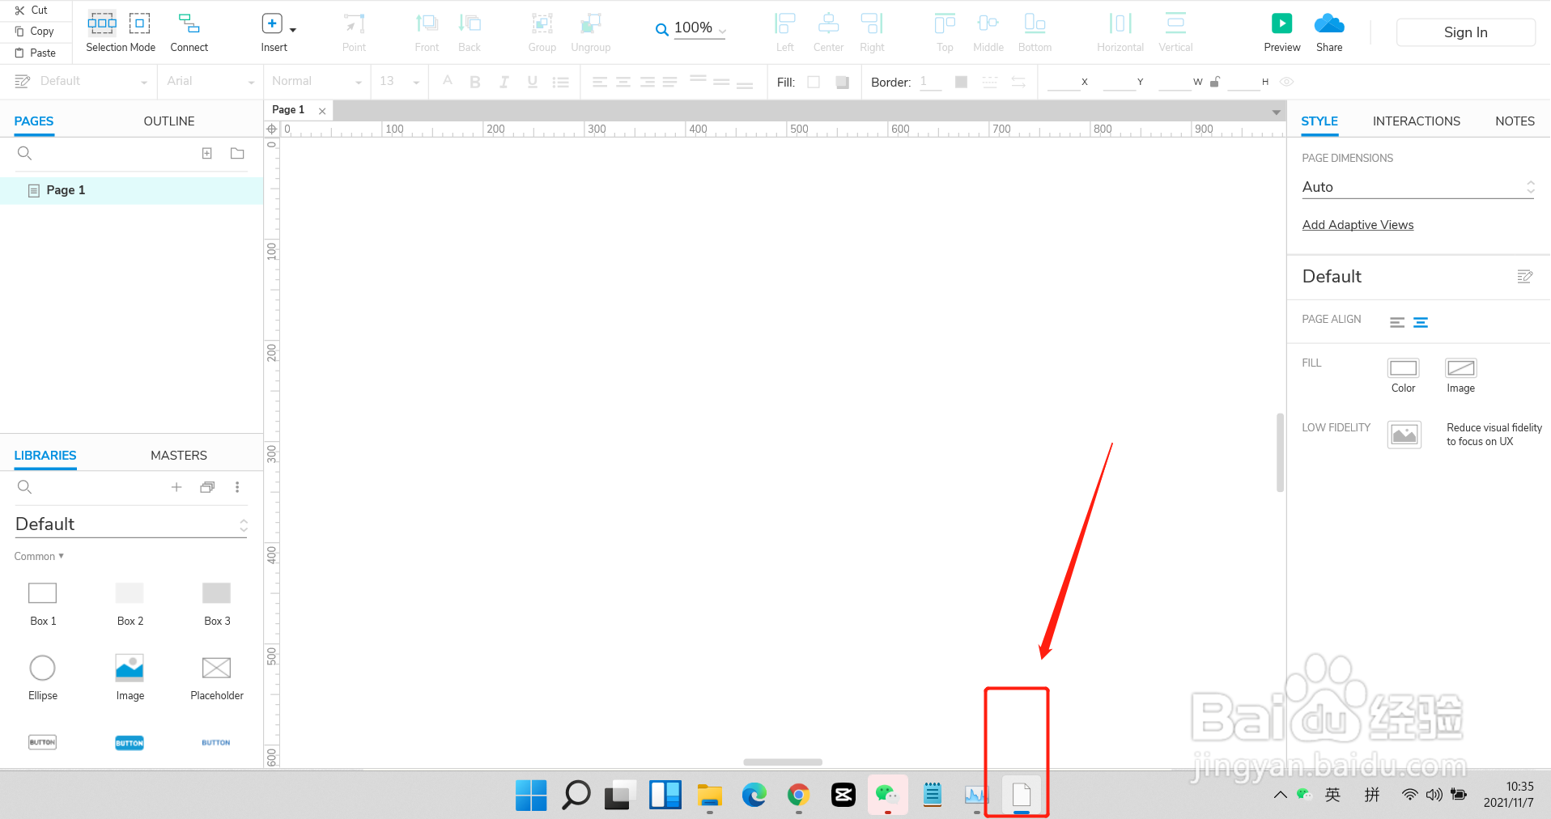1551x819 pixels.
Task: Switch to the OUTLINE tab
Action: coord(169,121)
